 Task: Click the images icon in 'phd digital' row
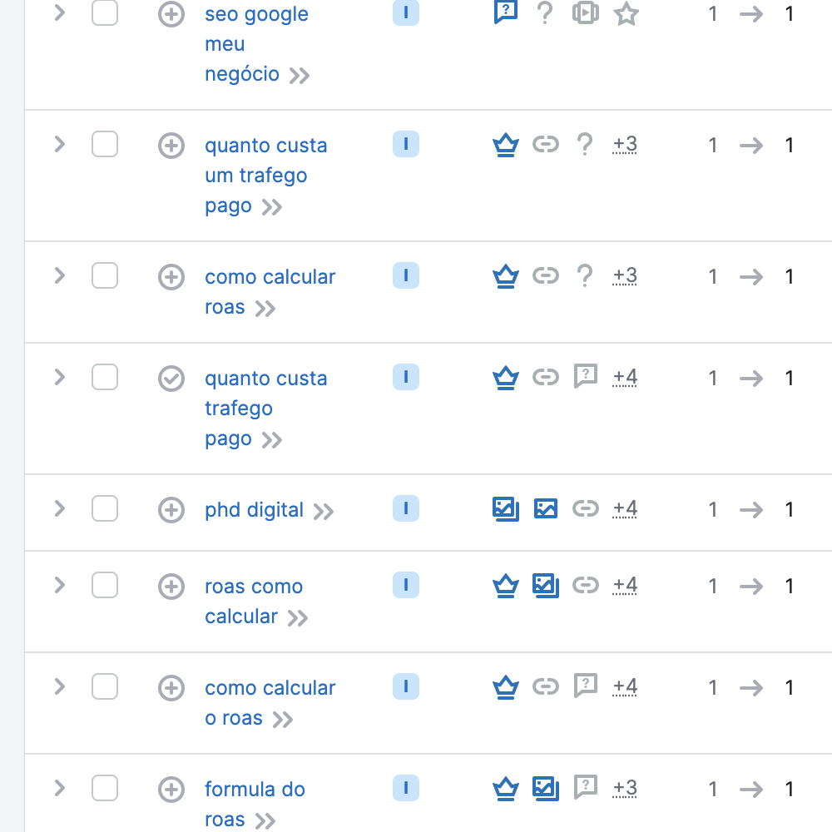(x=546, y=508)
